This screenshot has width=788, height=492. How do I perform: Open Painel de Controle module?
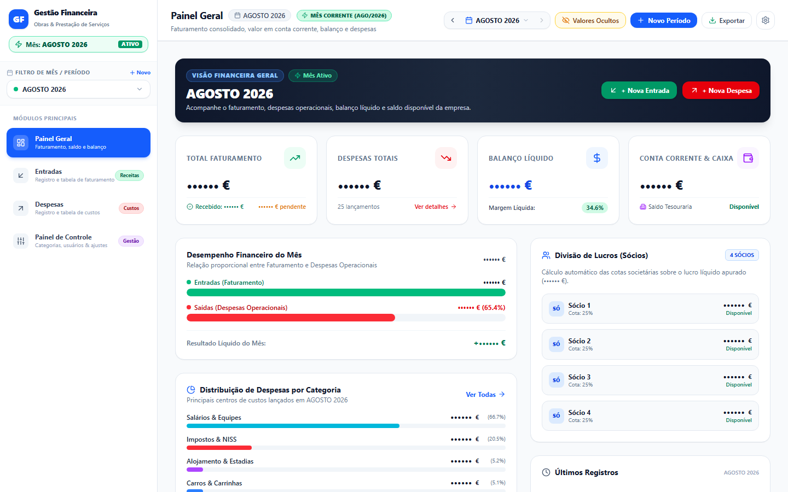78,241
